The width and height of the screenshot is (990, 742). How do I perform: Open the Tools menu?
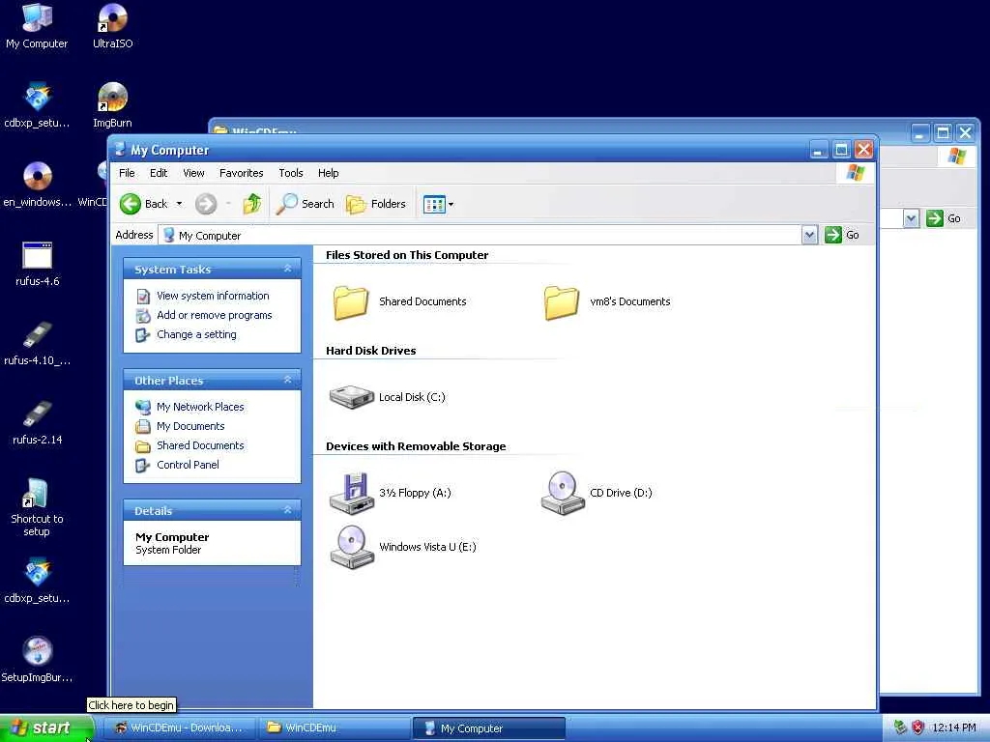[x=291, y=173]
